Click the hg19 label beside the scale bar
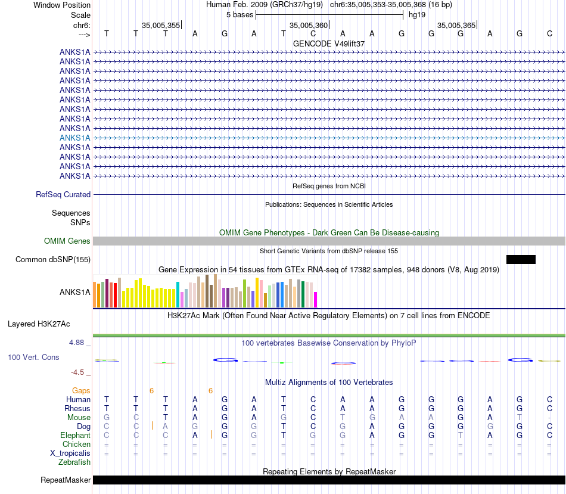Screen dimensions: 566x494 (417, 15)
